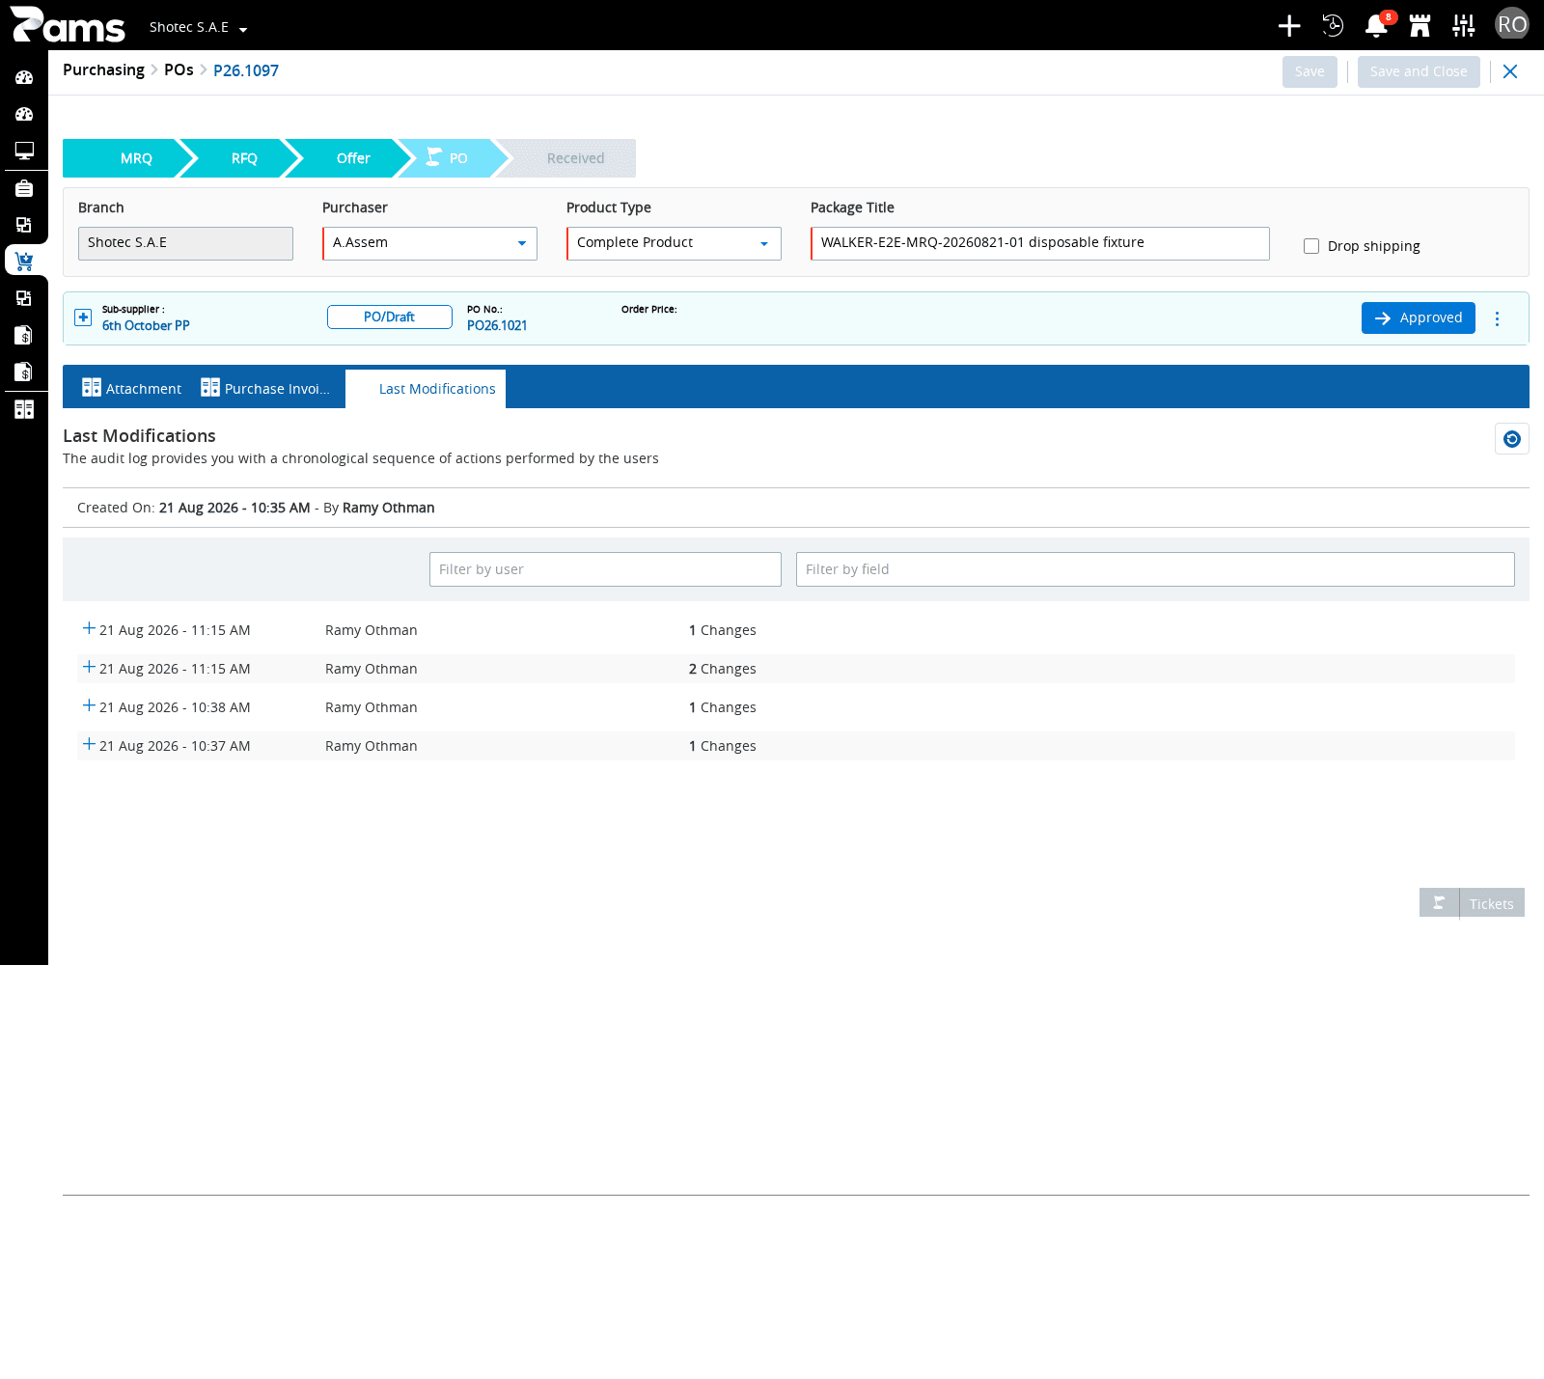Go to the MRQ workflow stage
Viewport: 1544px width, 1379px height.
(x=129, y=158)
